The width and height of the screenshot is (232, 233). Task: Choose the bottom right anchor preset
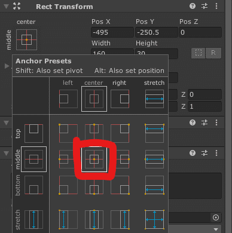point(120,185)
